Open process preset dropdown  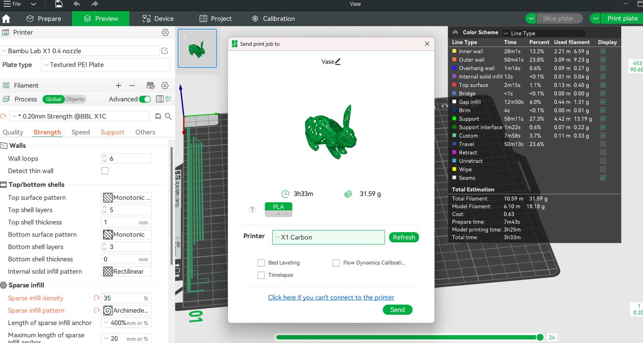79,116
